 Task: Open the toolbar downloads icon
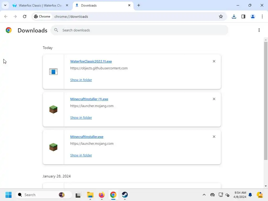234,16
